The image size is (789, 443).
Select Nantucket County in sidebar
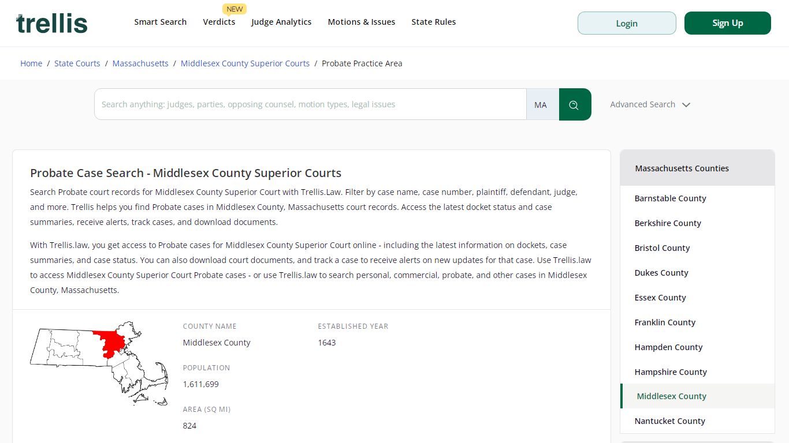pyautogui.click(x=669, y=421)
